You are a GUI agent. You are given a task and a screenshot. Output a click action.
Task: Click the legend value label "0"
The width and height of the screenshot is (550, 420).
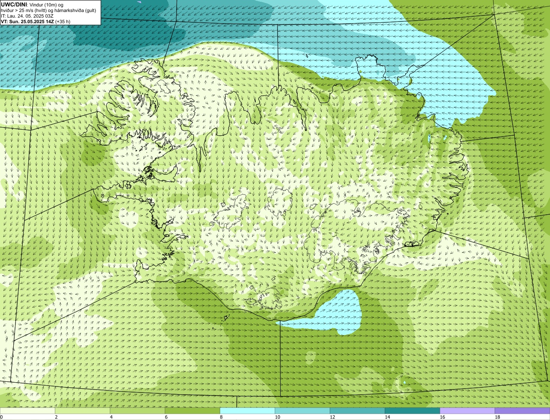pyautogui.click(x=1, y=417)
